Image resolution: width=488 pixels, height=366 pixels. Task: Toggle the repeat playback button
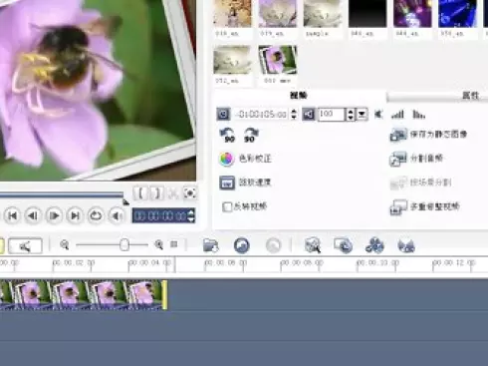(96, 216)
